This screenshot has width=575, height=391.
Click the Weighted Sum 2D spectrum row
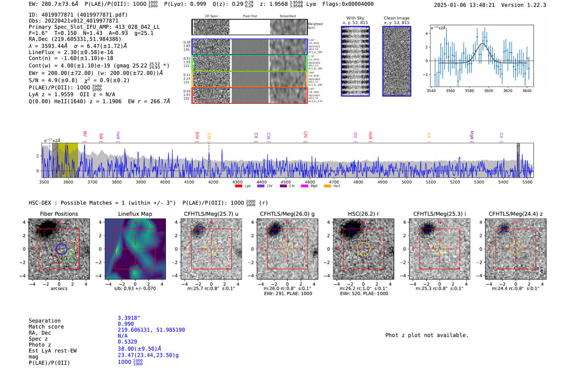(250, 27)
